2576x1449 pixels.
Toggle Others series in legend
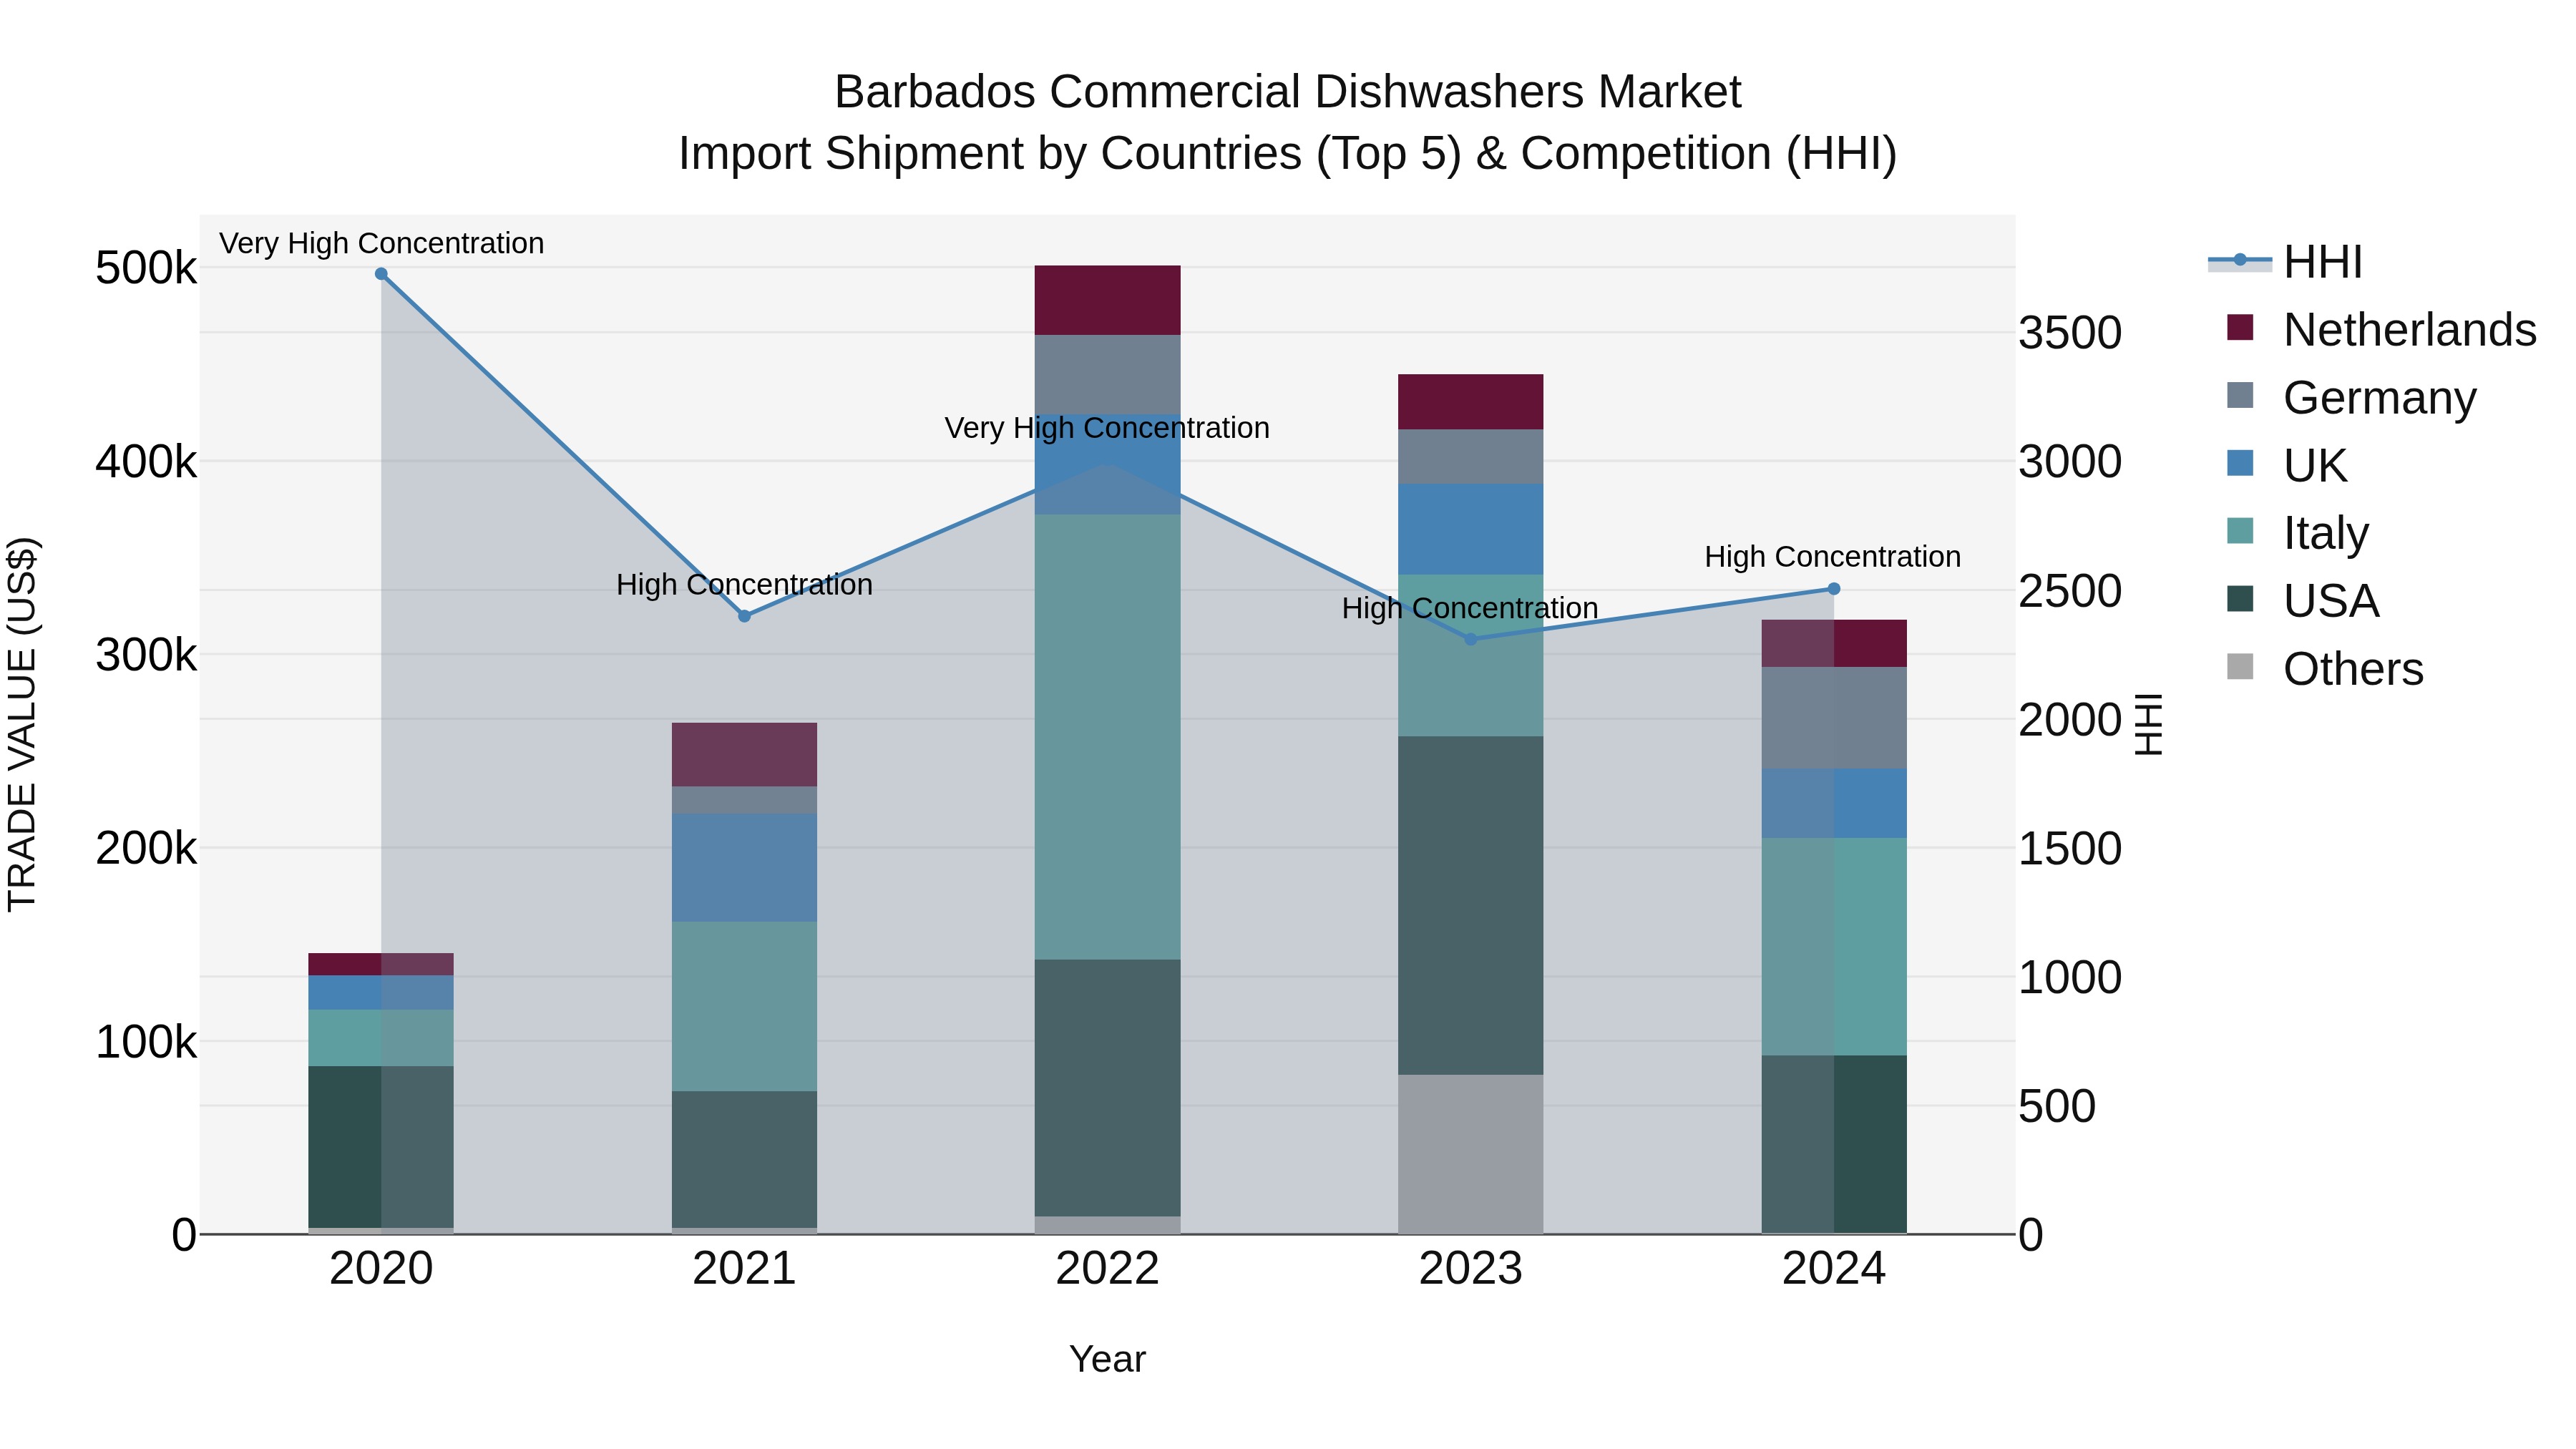(2325, 669)
